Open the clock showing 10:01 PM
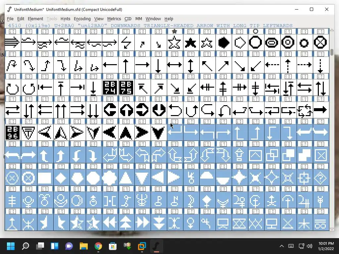This screenshot has width=339, height=254. click(x=326, y=246)
